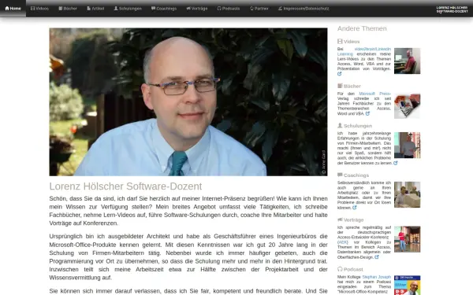The image size is (473, 295).
Task: Open Impressum/Datenschutz in the navigation bar
Action: pyautogui.click(x=304, y=9)
